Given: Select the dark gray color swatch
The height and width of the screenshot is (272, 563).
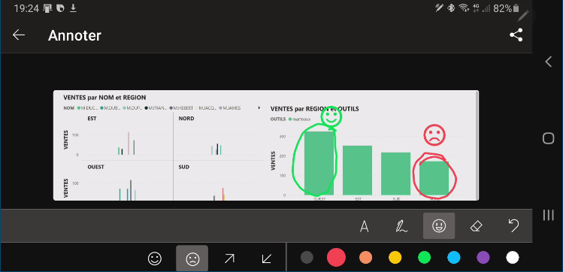Looking at the screenshot, I should coord(307,257).
